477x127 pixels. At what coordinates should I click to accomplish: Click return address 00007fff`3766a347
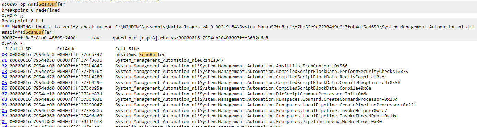coord(80,54)
